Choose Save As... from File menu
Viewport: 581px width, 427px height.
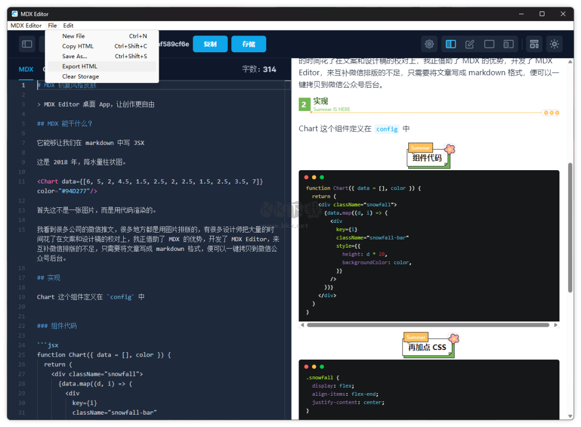74,56
